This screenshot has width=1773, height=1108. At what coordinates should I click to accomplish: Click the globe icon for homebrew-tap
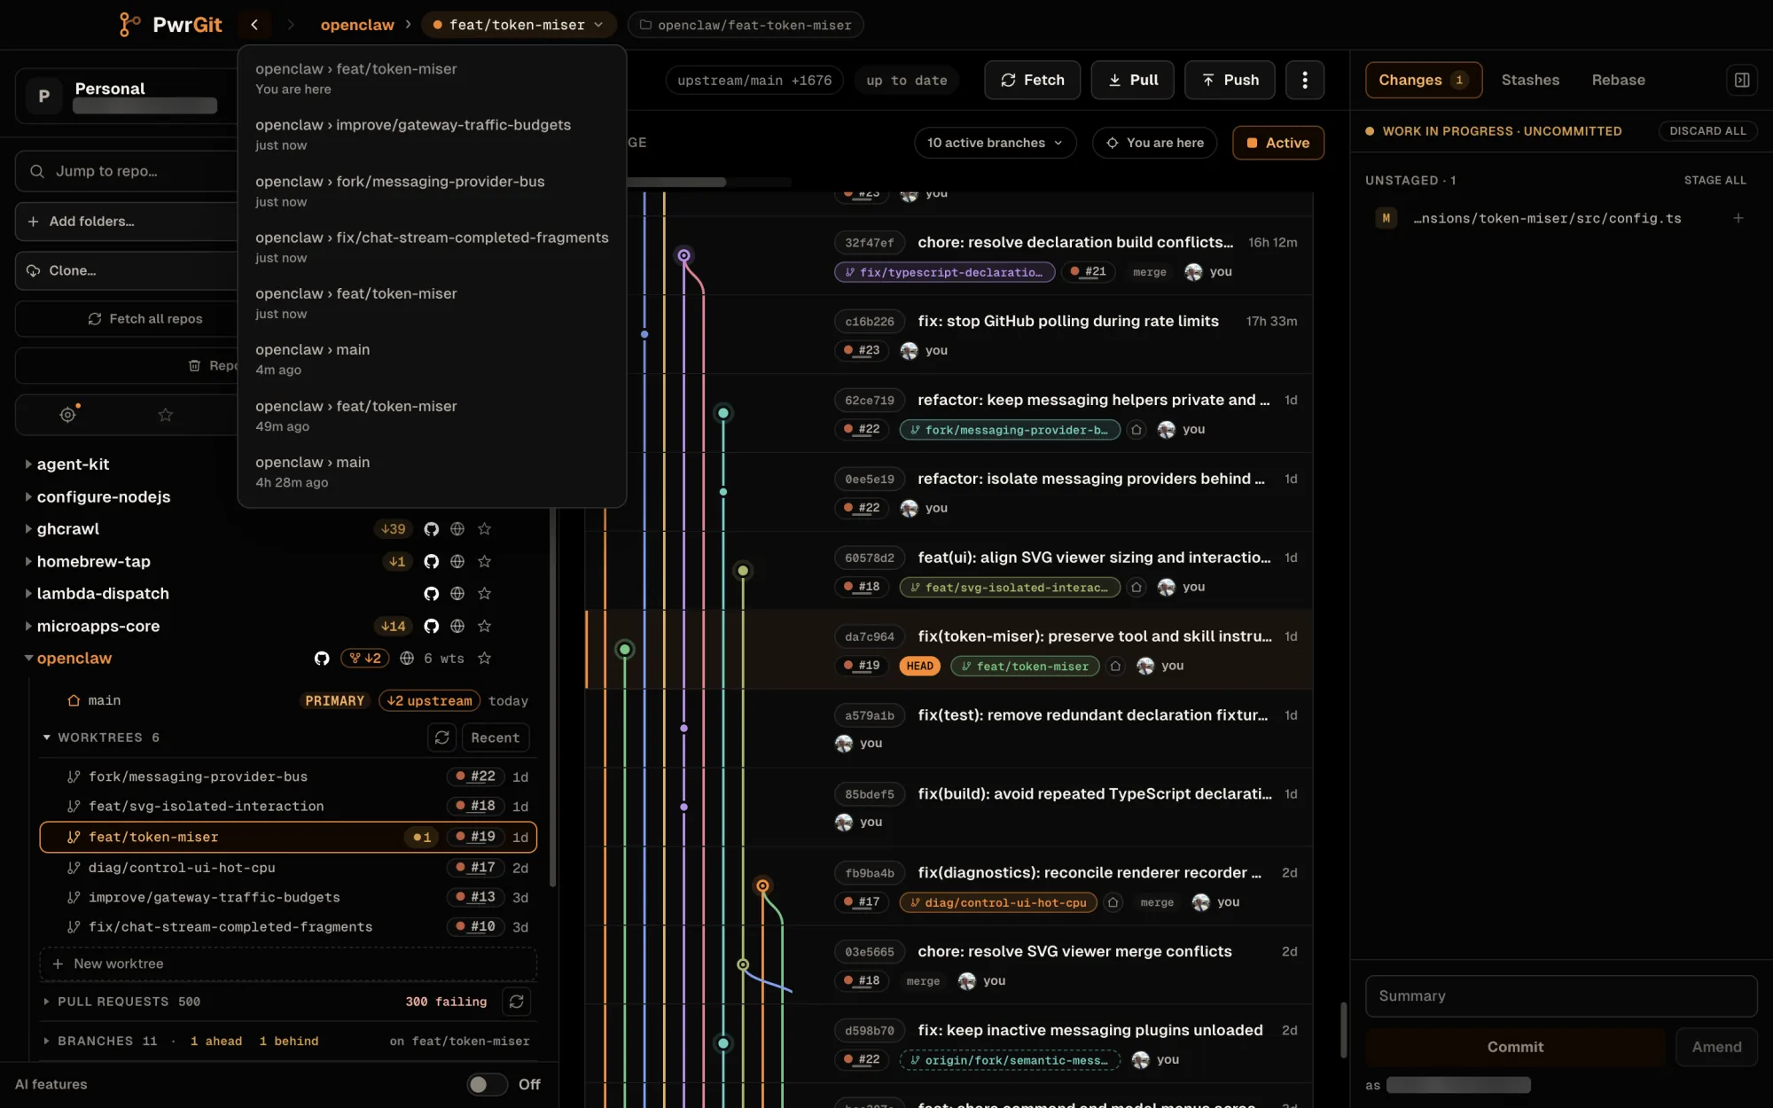(457, 561)
